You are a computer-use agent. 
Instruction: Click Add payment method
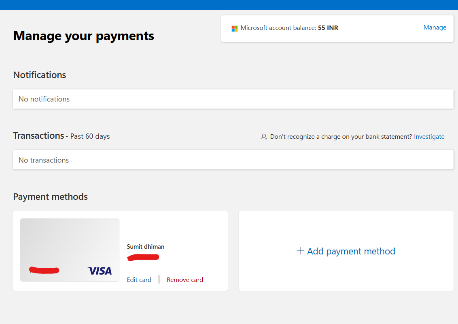(346, 251)
